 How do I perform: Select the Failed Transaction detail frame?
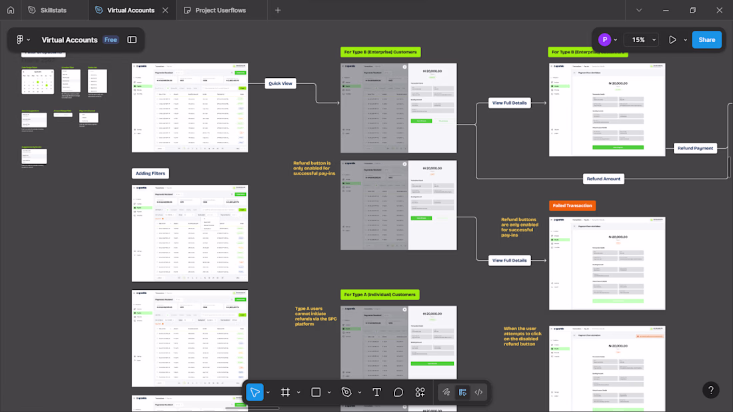pos(607,263)
